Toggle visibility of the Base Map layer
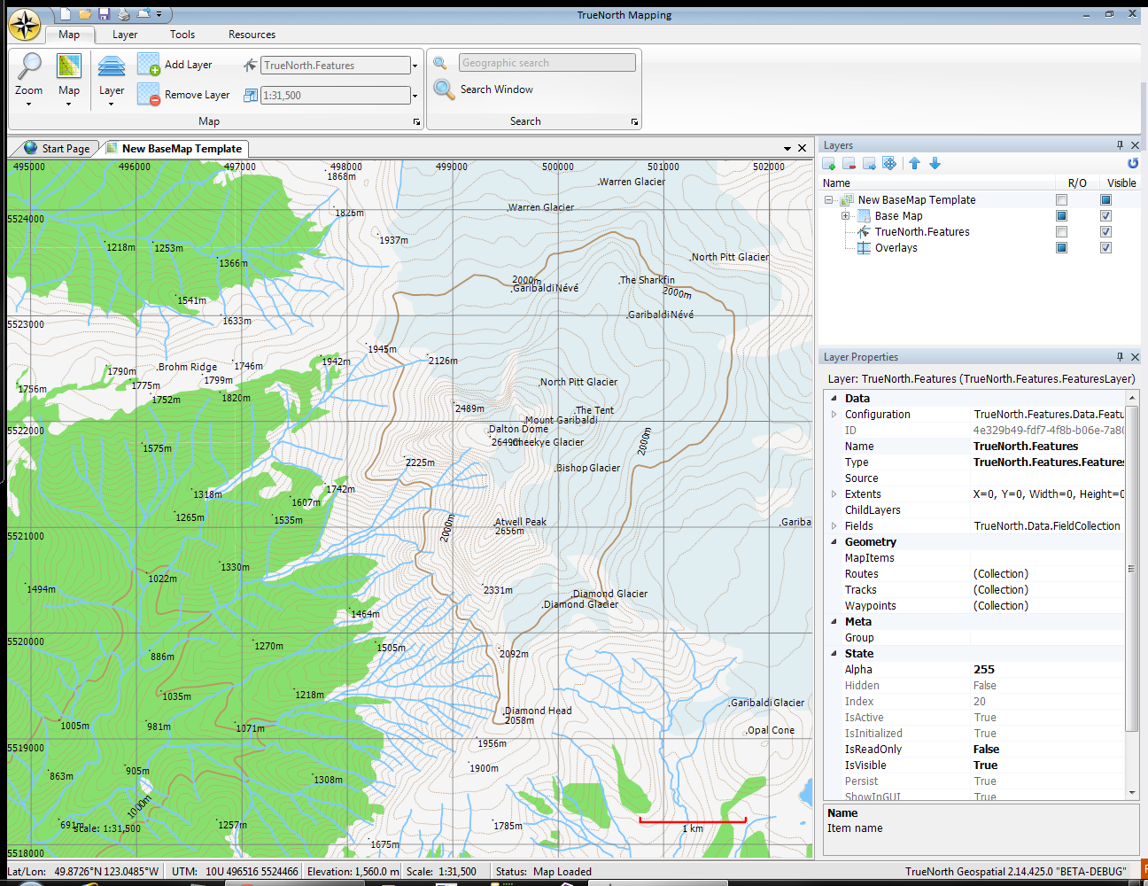 coord(1105,216)
